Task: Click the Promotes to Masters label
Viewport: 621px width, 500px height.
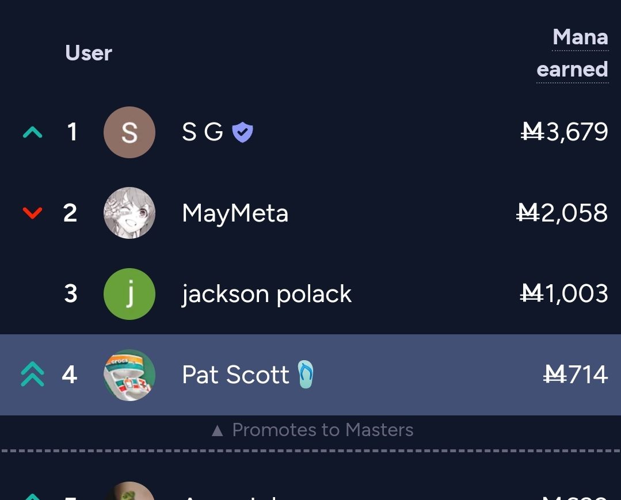Action: 313,430
